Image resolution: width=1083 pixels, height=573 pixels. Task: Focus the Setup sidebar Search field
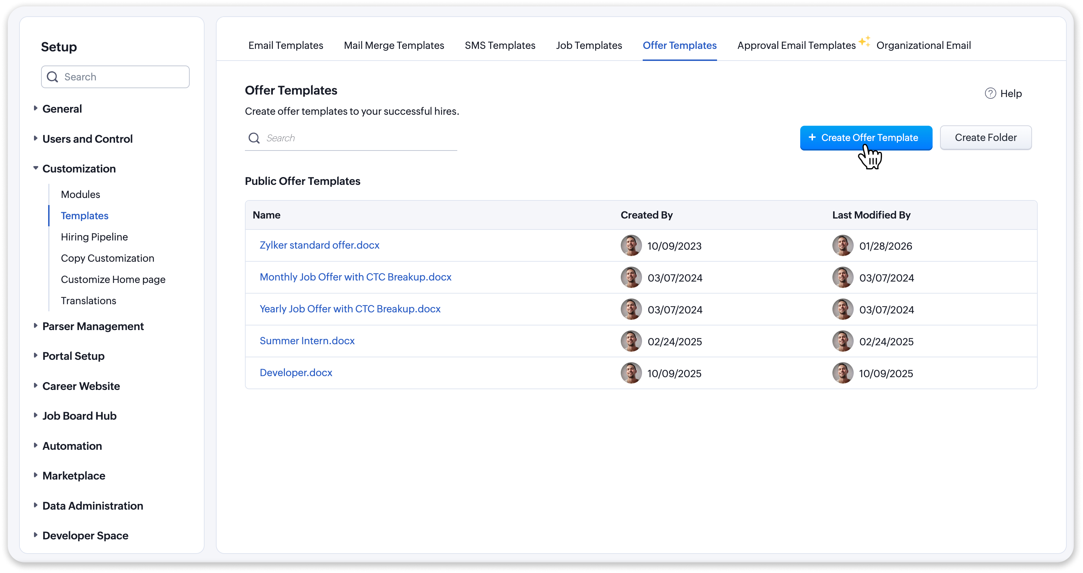(x=122, y=77)
